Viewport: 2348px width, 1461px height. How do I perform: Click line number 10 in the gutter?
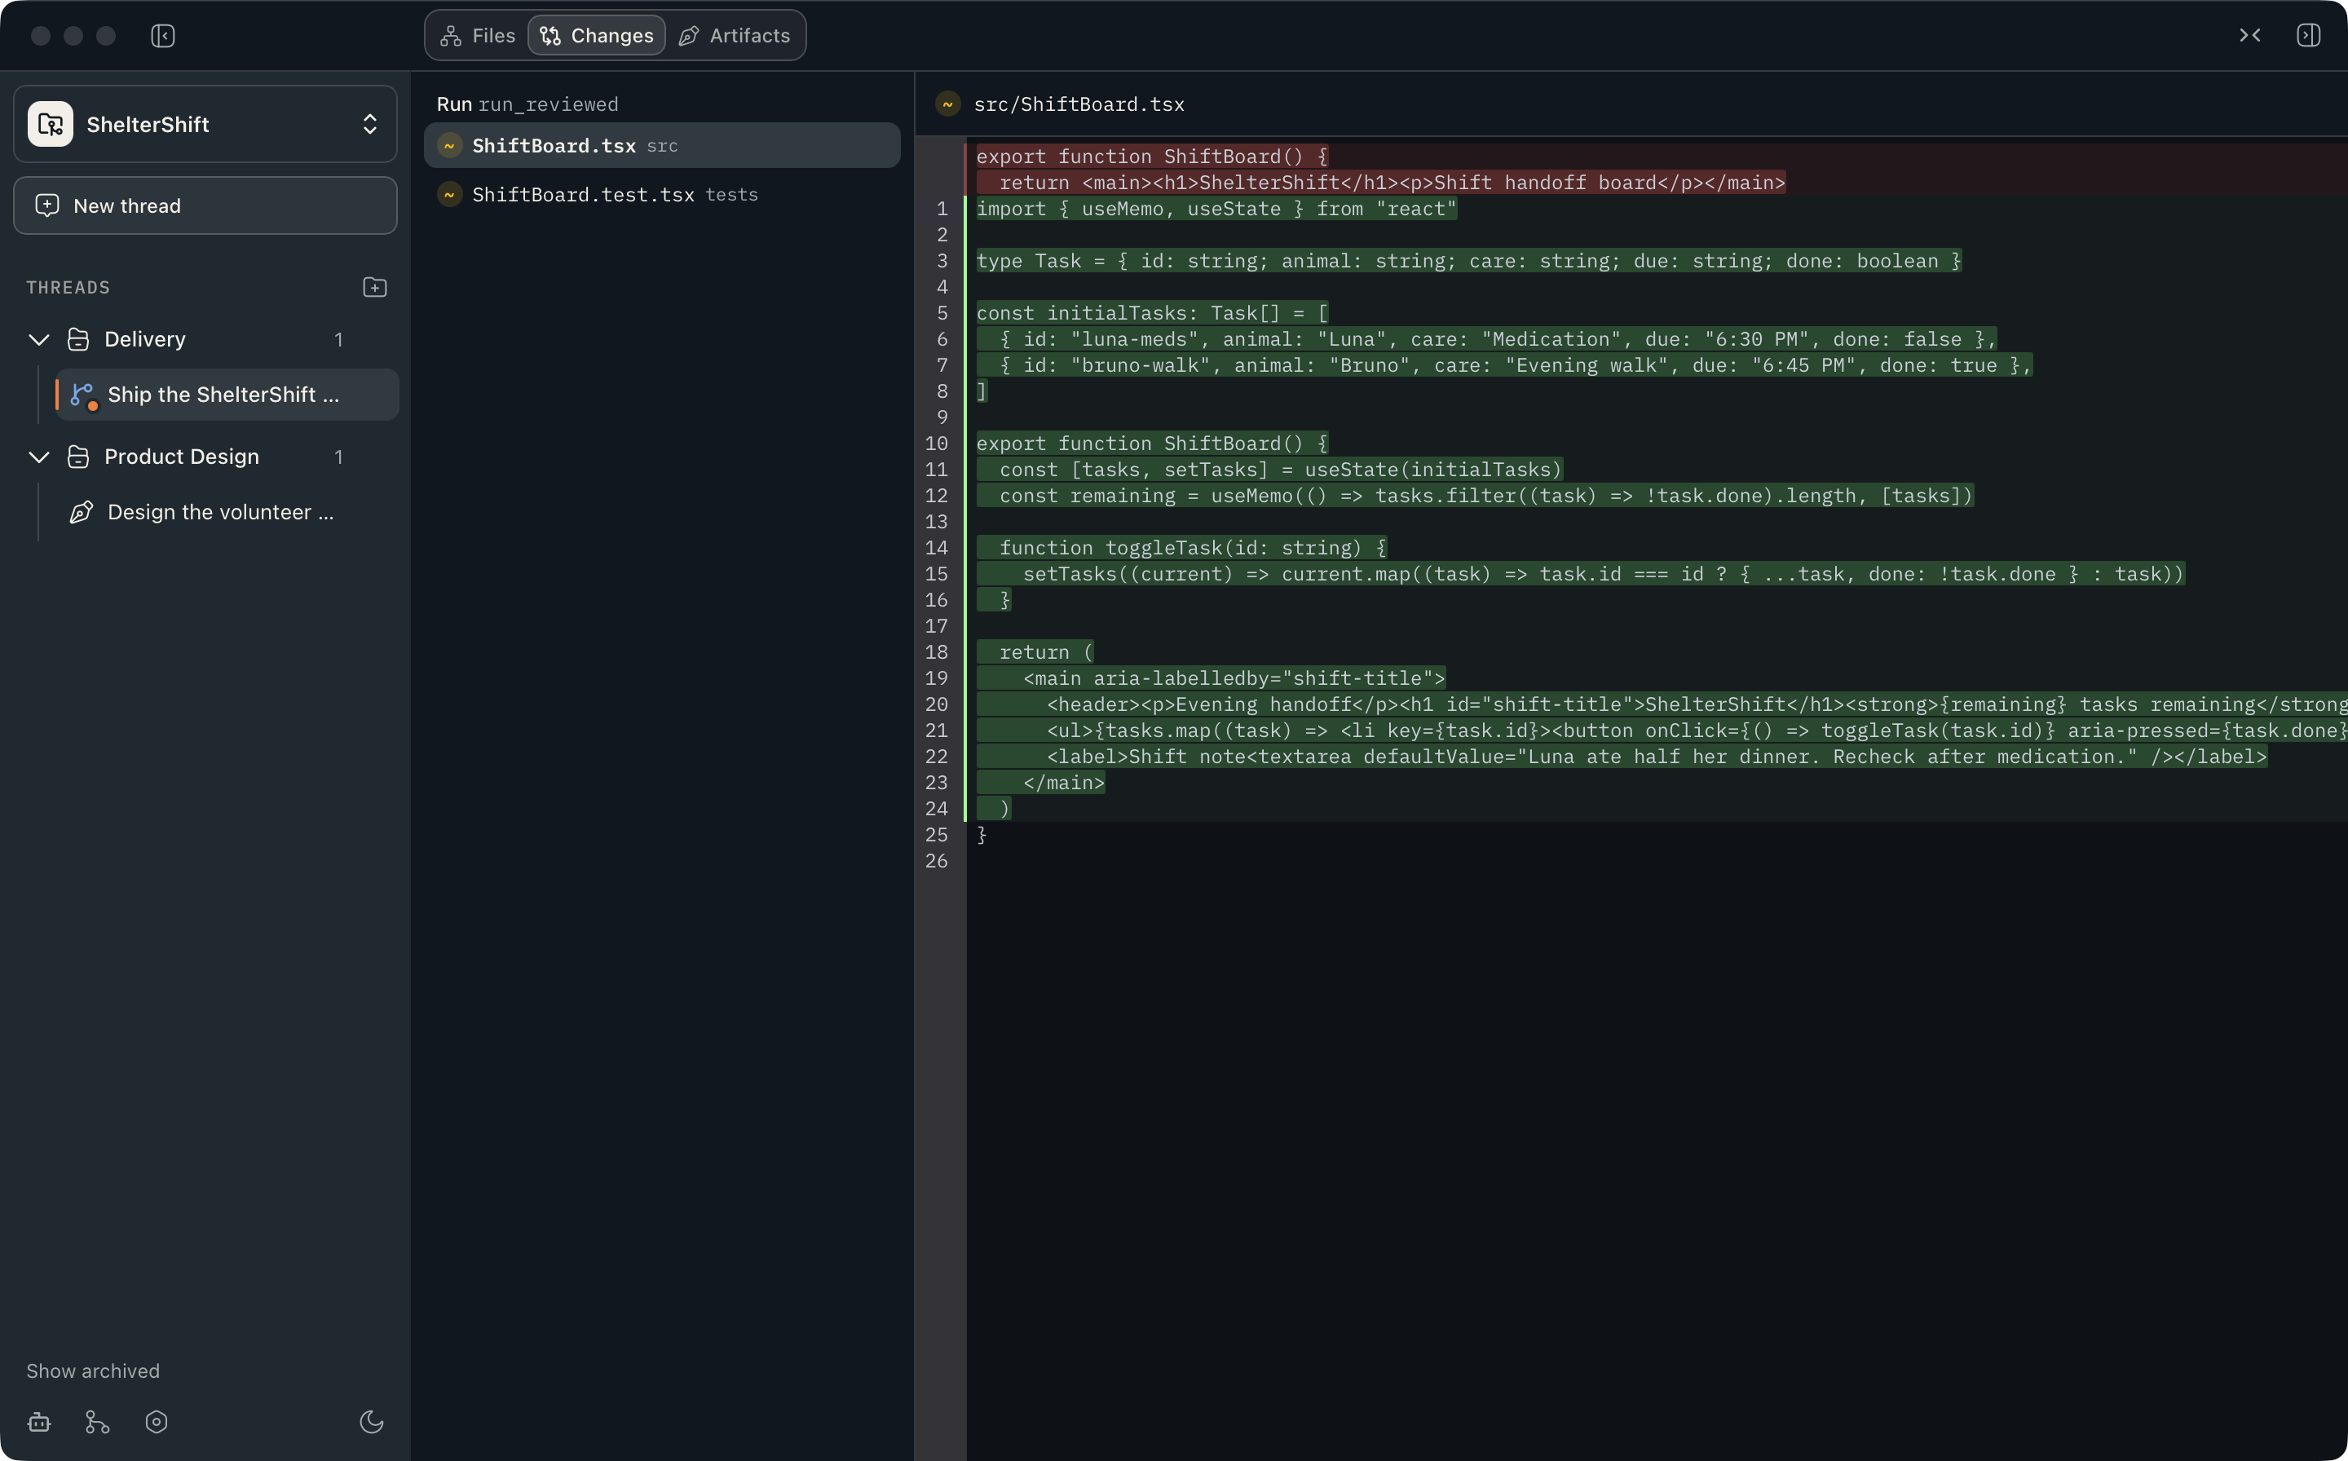(938, 444)
